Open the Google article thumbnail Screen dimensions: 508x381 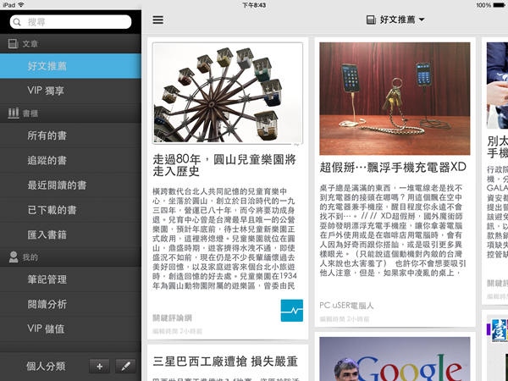point(395,359)
